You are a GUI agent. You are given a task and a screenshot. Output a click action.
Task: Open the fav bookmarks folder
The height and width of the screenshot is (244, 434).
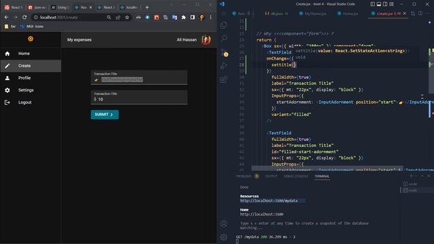click(10, 26)
